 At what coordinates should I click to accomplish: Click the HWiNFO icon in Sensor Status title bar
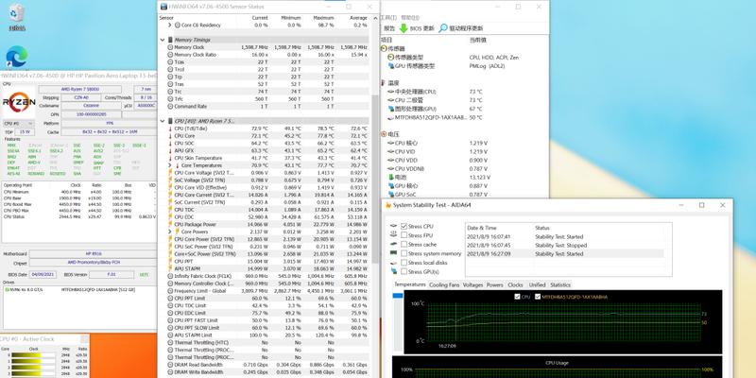pos(163,7)
